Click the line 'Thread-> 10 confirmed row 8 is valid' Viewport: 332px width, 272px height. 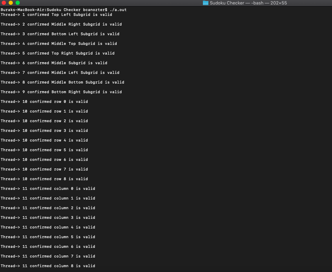[x=44, y=179]
